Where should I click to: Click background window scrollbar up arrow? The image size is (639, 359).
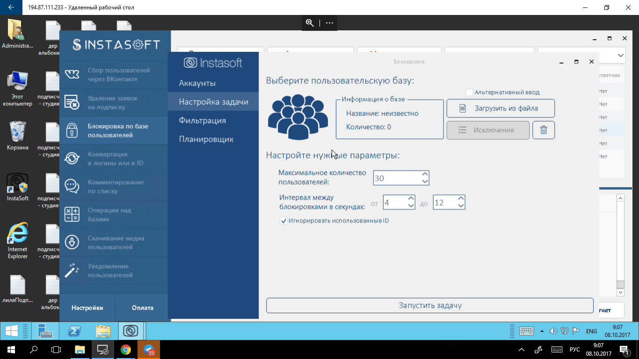click(x=620, y=198)
